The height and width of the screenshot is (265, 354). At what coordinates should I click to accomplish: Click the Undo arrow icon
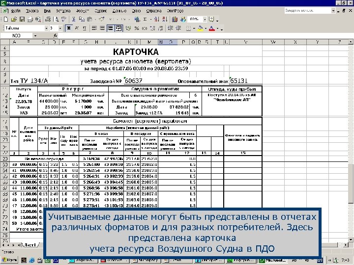point(111,19)
